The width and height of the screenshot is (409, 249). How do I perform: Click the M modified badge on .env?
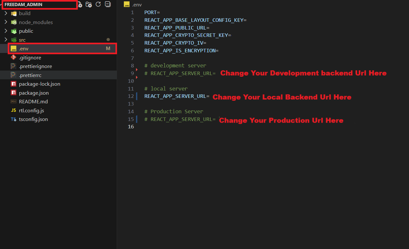[108, 48]
